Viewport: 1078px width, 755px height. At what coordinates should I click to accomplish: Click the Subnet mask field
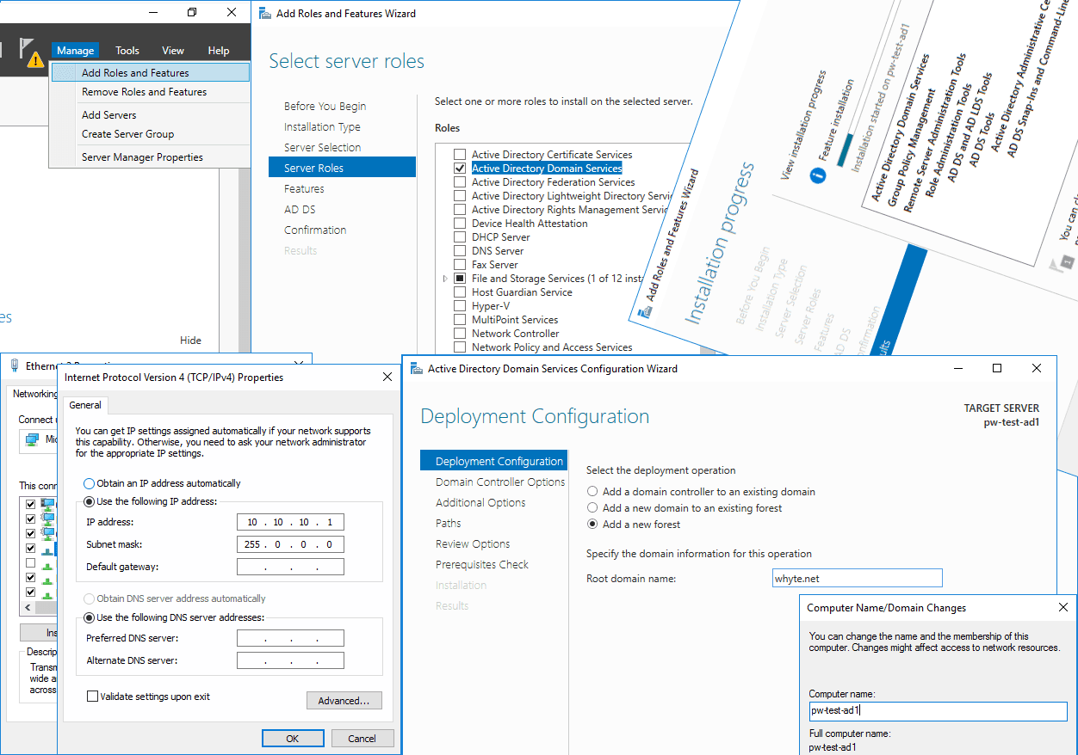(x=290, y=544)
